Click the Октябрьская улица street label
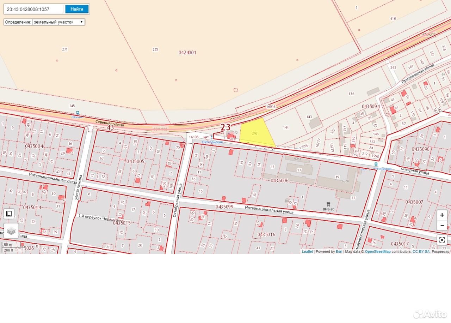 [178, 200]
